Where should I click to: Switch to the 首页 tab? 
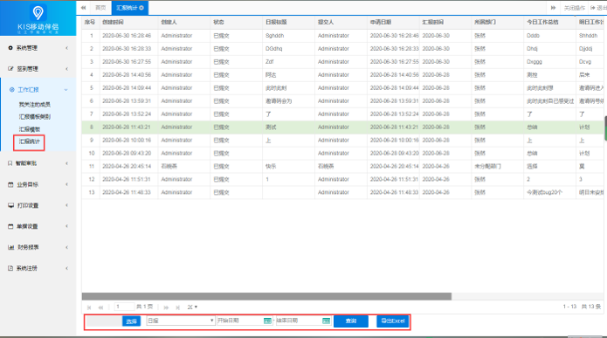[100, 8]
